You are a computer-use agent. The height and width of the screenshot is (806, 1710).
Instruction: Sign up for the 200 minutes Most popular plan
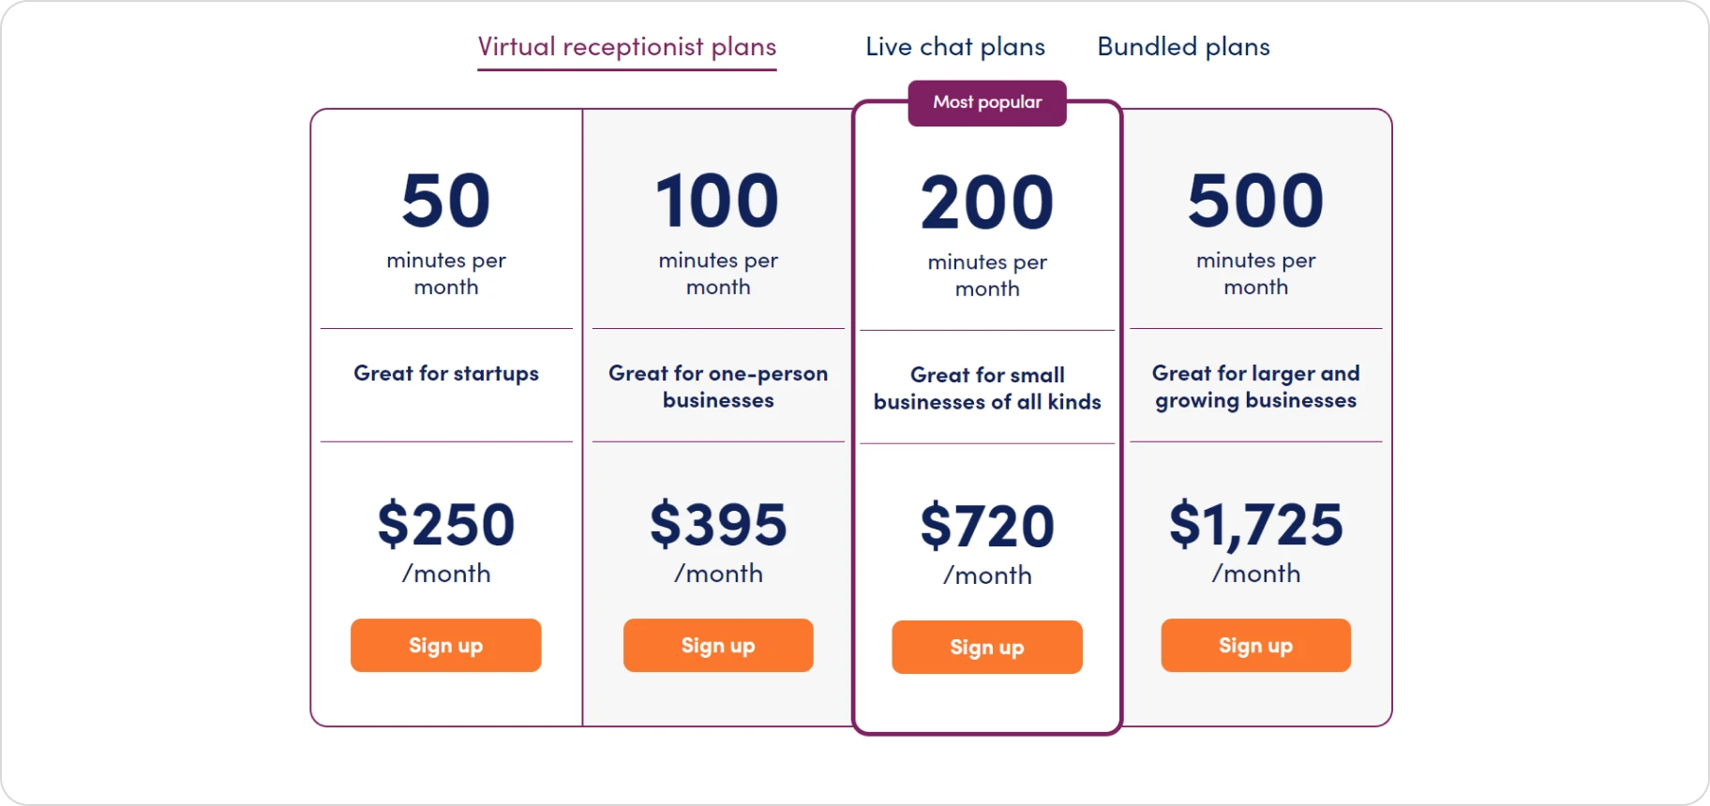click(x=986, y=647)
